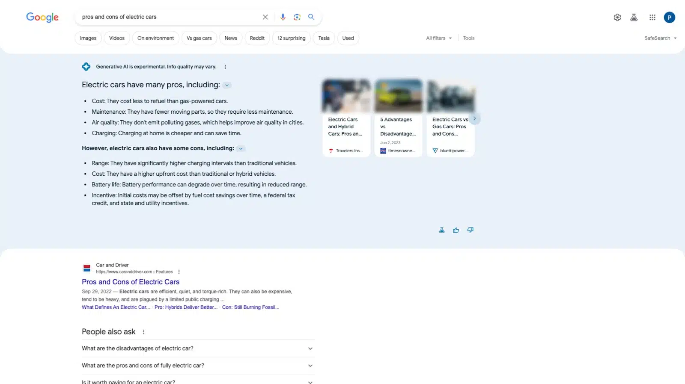This screenshot has width=685, height=384.
Task: Open Google apps grid
Action: [x=652, y=18]
